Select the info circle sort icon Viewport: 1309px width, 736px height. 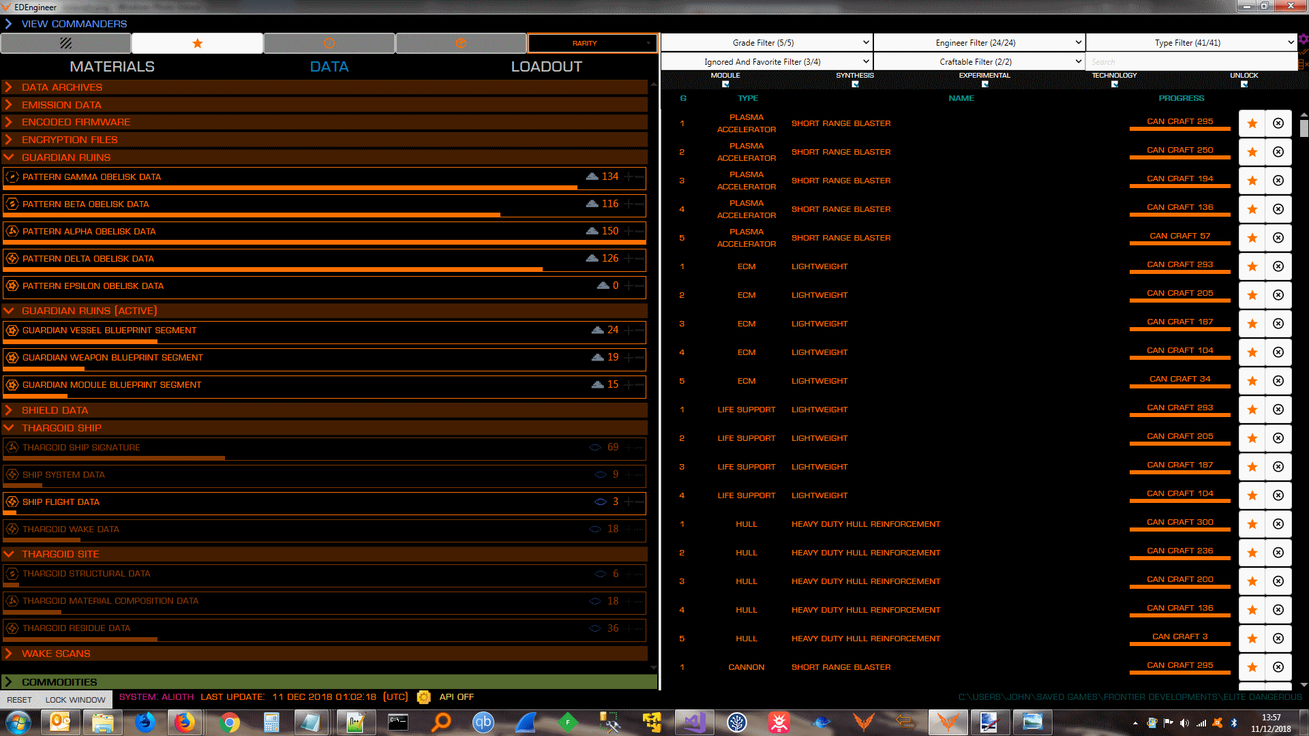point(329,43)
